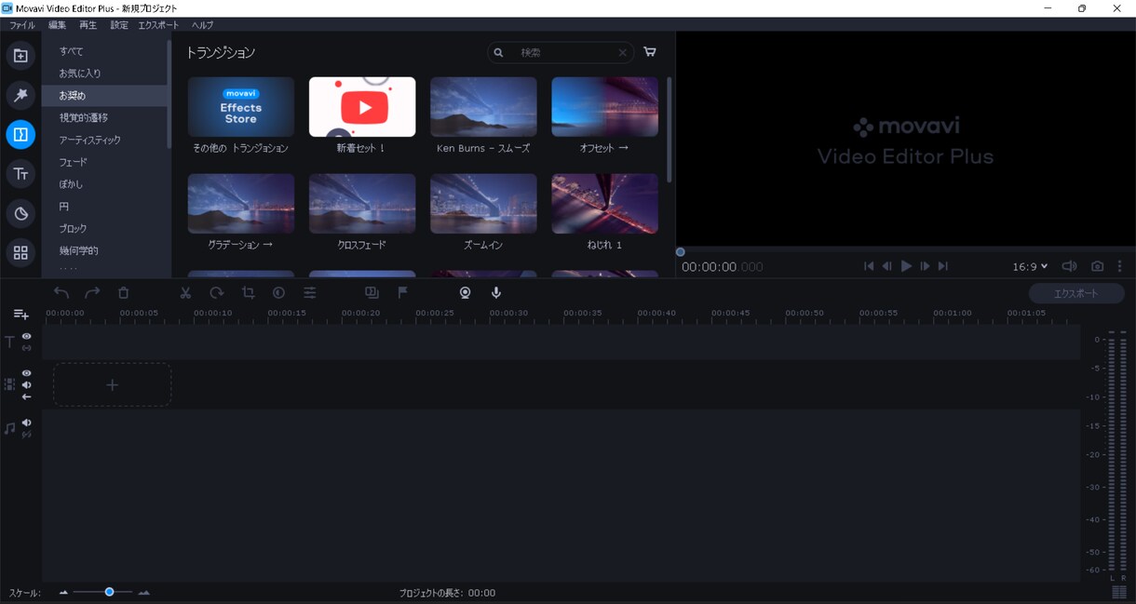Add a marker with the flag icon
Screen dimensions: 1136x604
pos(403,292)
